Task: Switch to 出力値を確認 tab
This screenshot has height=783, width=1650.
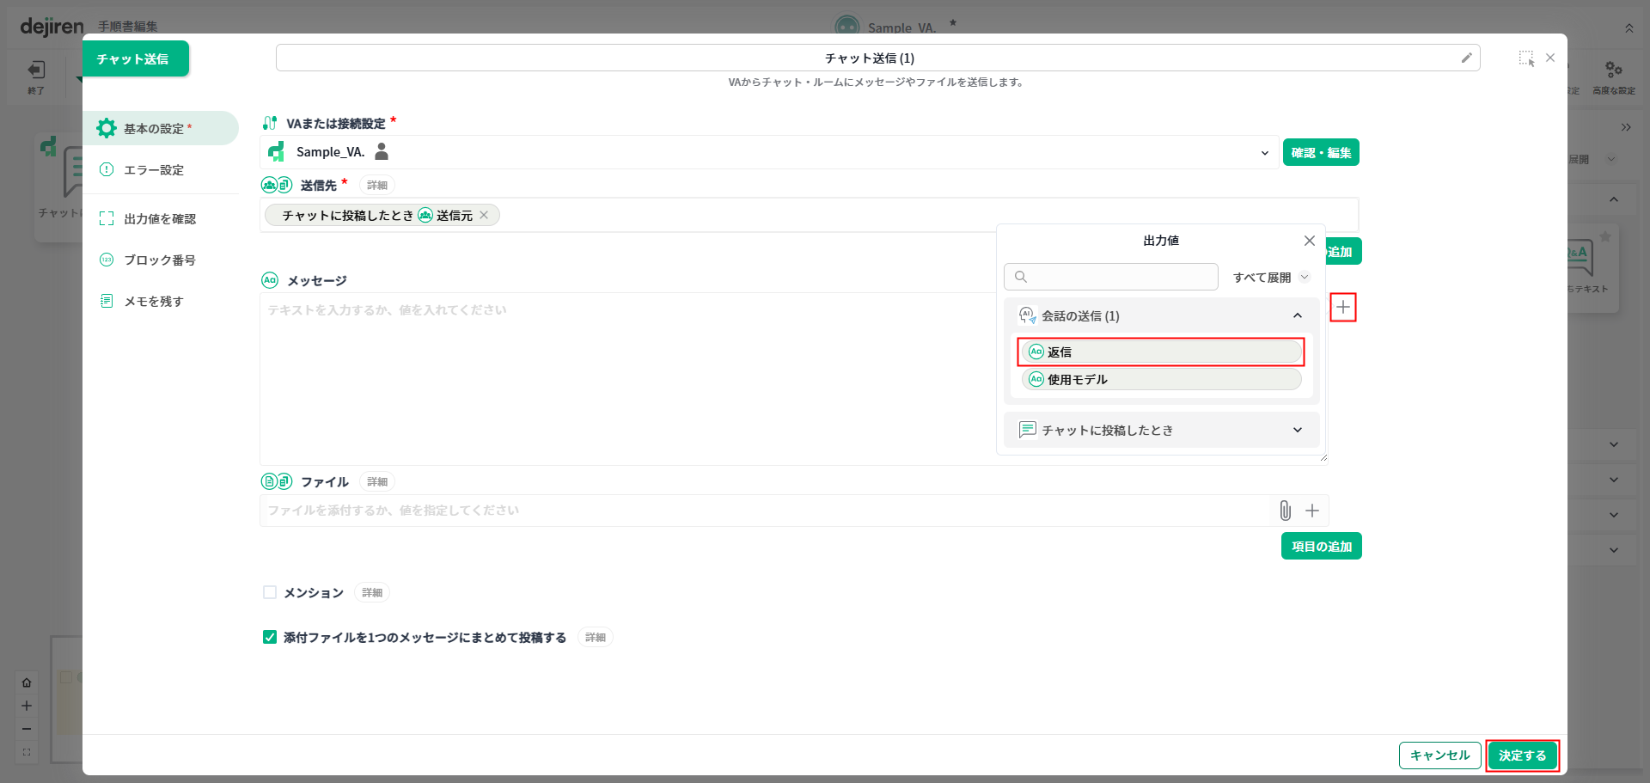Action: (160, 219)
